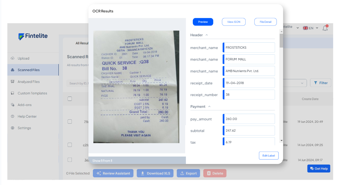The height and width of the screenshot is (185, 341).
Task: Click the Delete button
Action: [215, 173]
